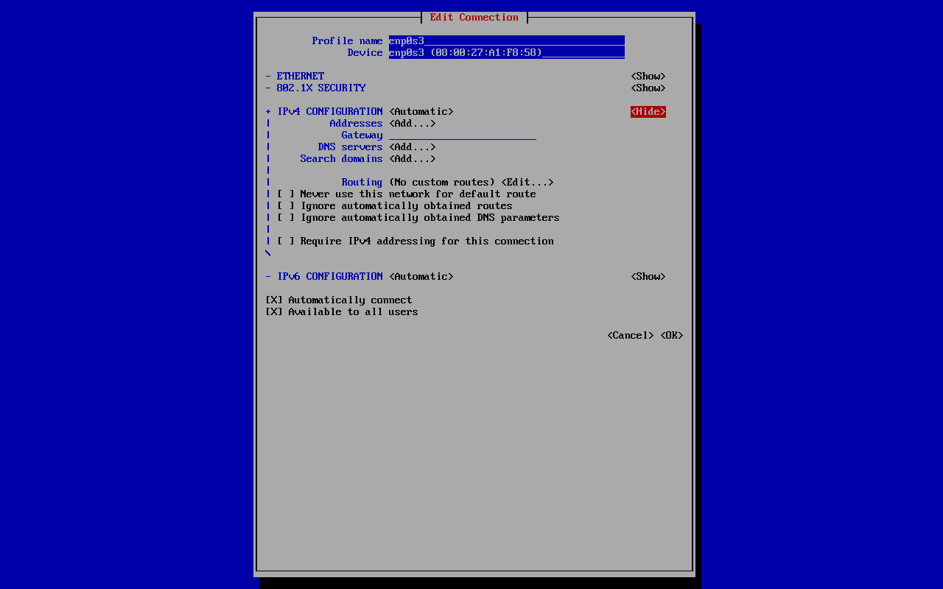Toggle Ignore automatically obtained DNS parameters

286,218
